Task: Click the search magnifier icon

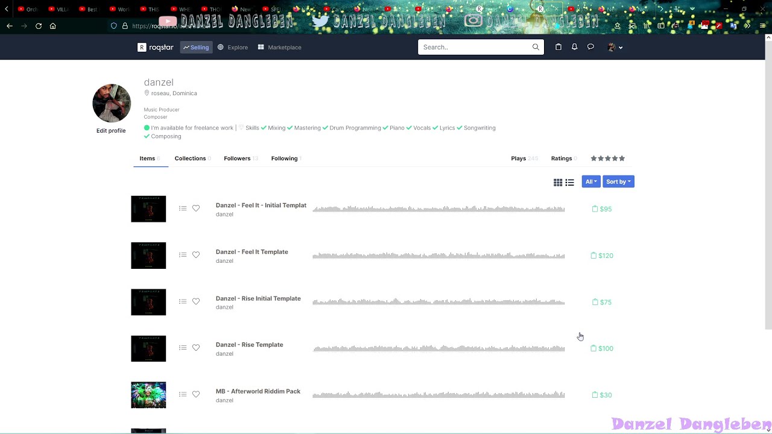Action: tap(536, 47)
